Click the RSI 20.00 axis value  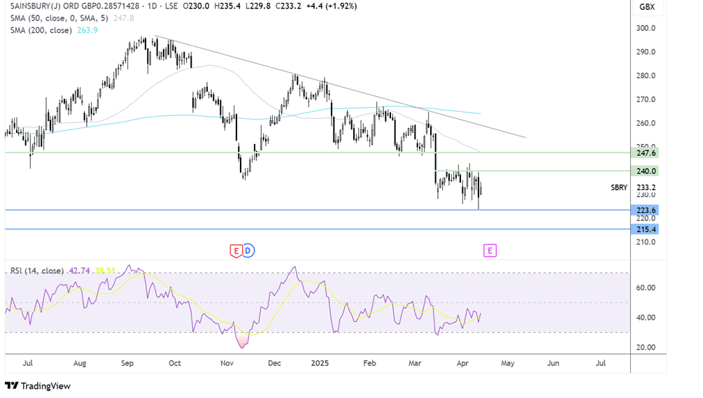click(x=646, y=348)
